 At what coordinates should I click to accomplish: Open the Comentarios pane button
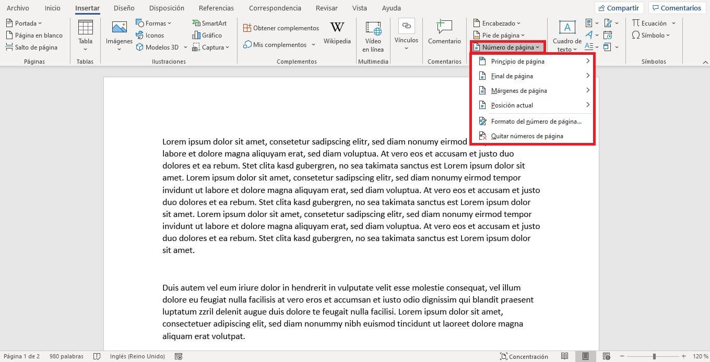[677, 8]
